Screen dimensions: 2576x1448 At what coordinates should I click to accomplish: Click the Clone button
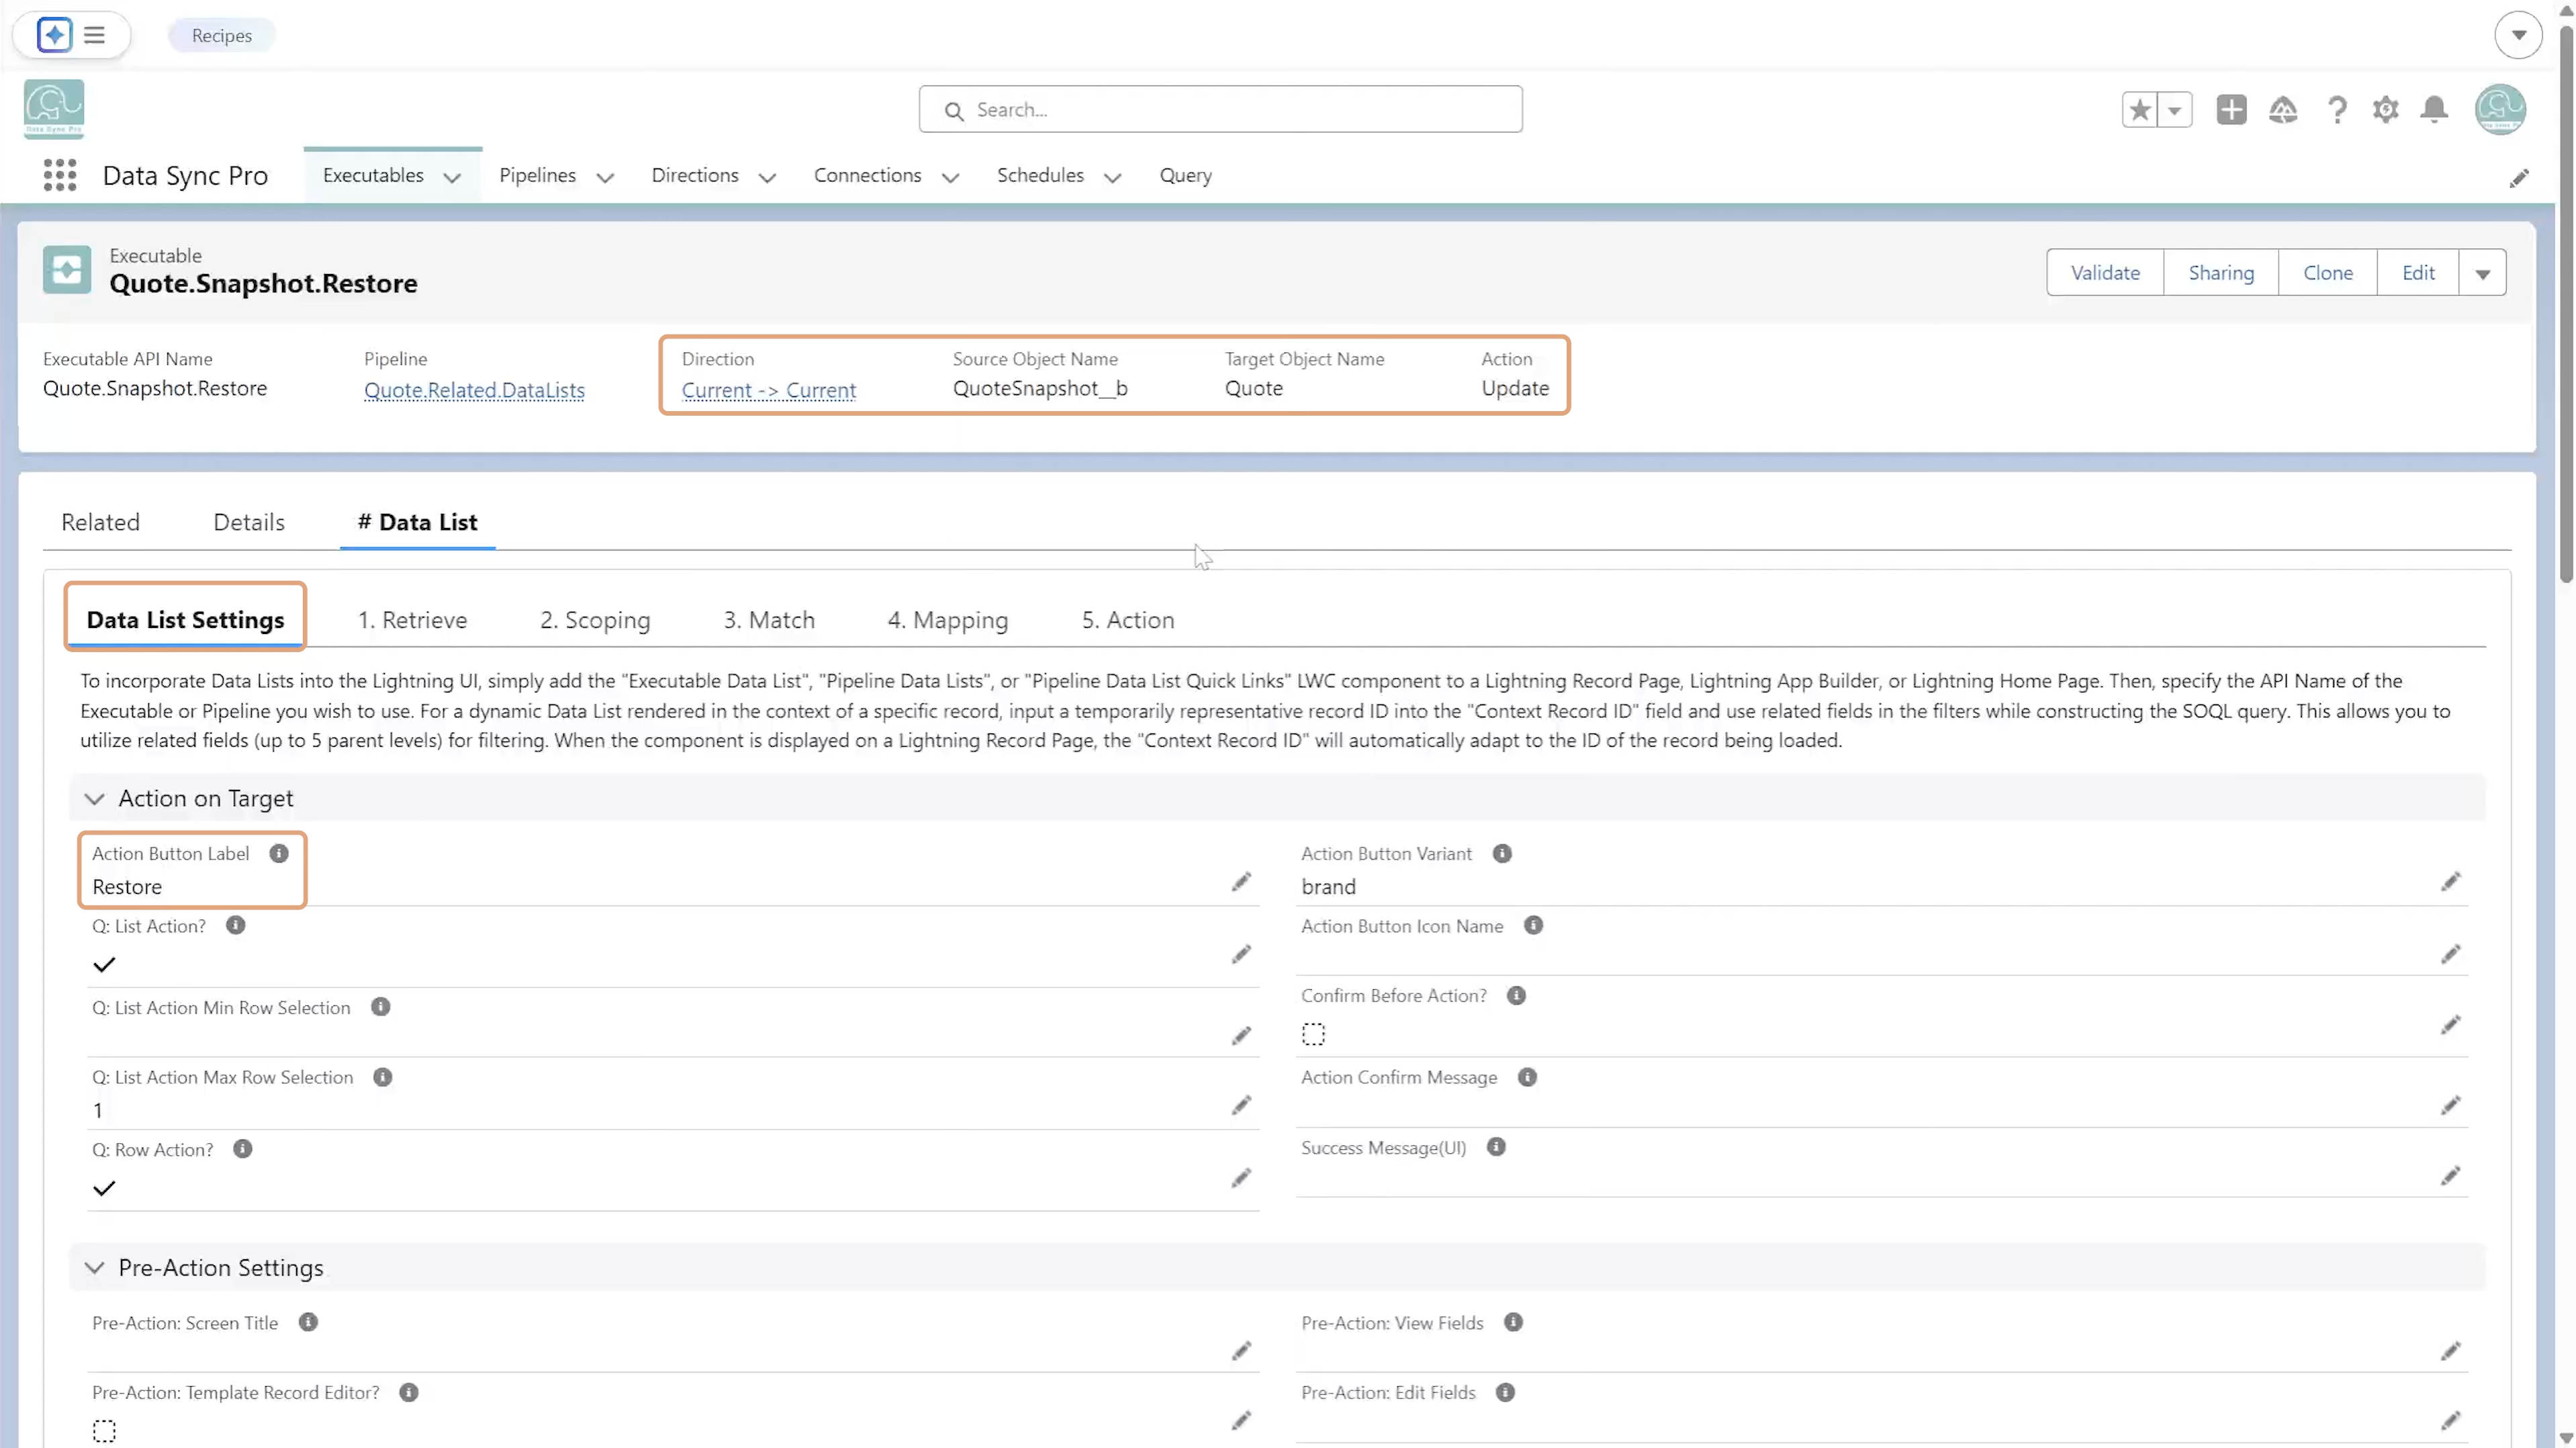pyautogui.click(x=2328, y=273)
